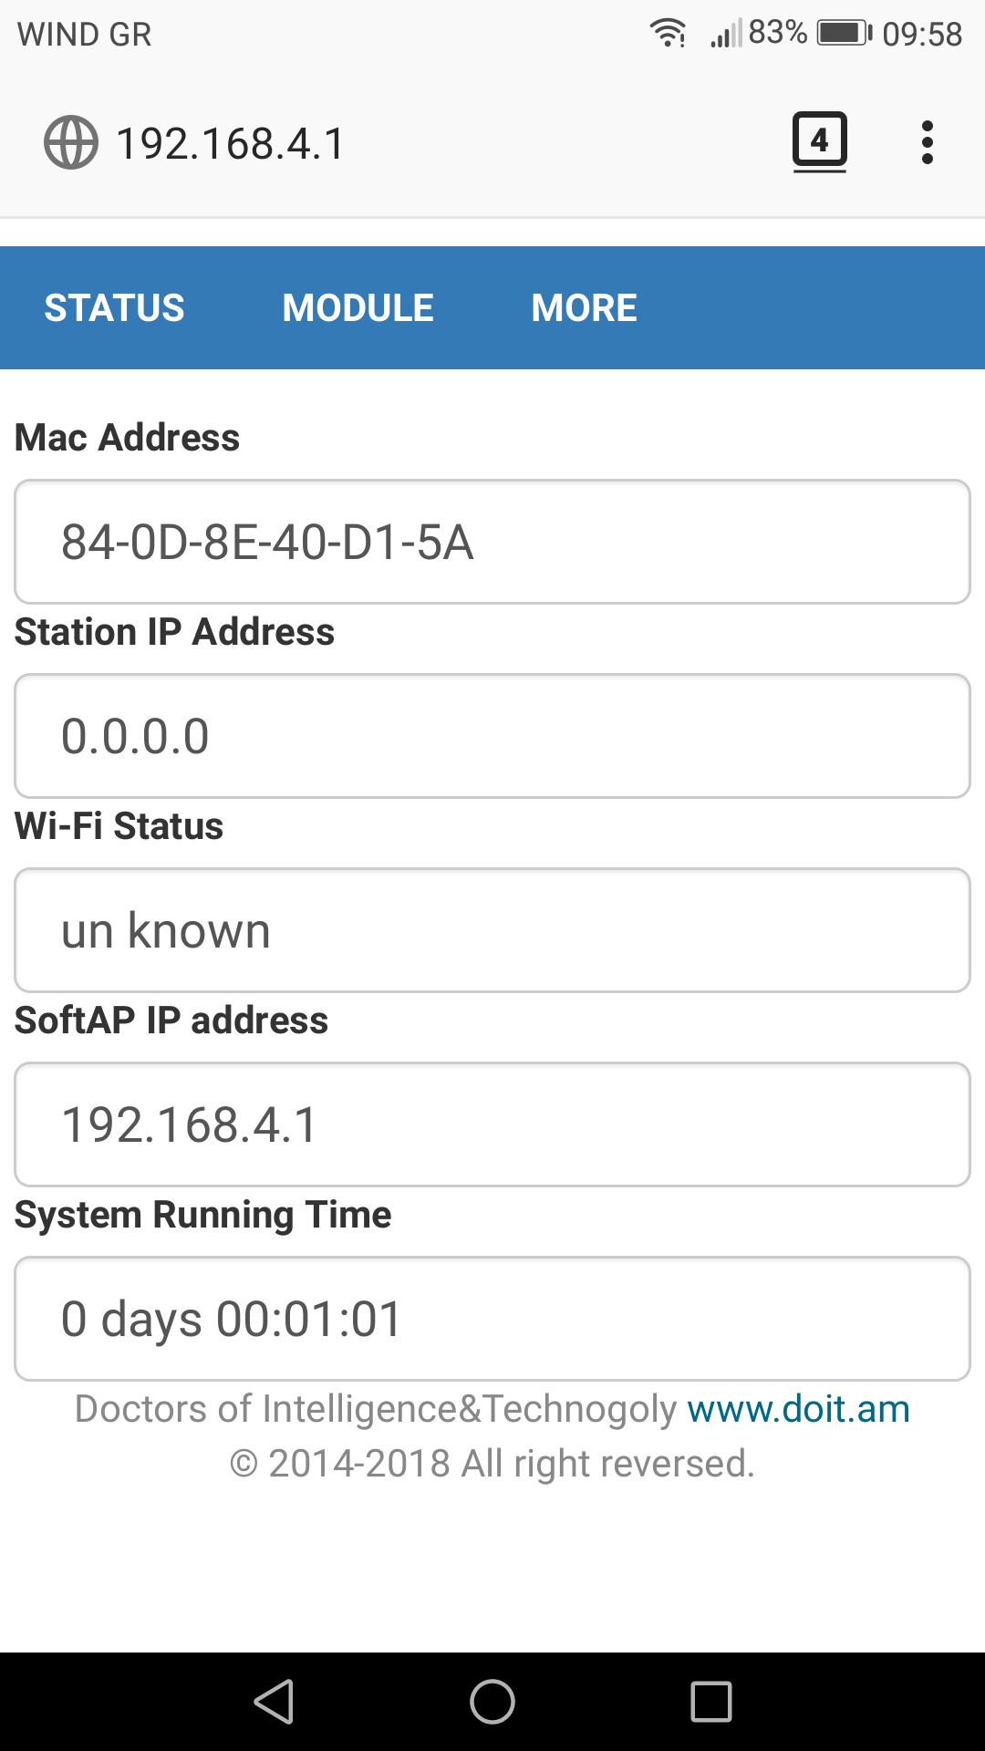Visit the www.doit.am link
This screenshot has width=985, height=1751.
(798, 1409)
